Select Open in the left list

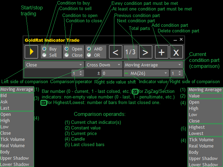[x=17, y=114]
